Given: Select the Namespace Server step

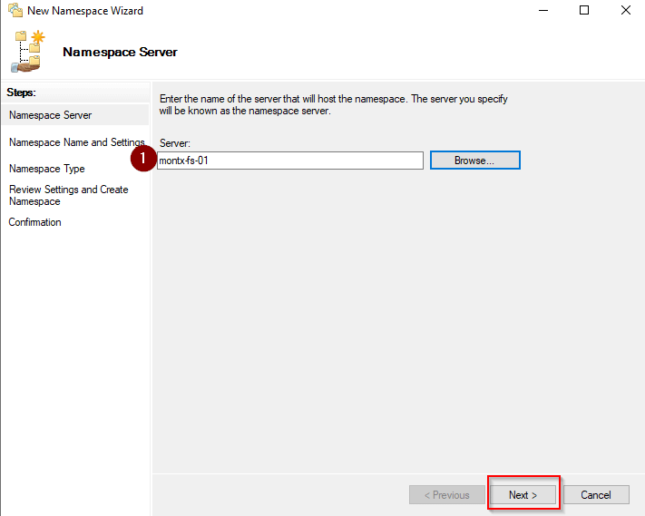Looking at the screenshot, I should point(50,115).
